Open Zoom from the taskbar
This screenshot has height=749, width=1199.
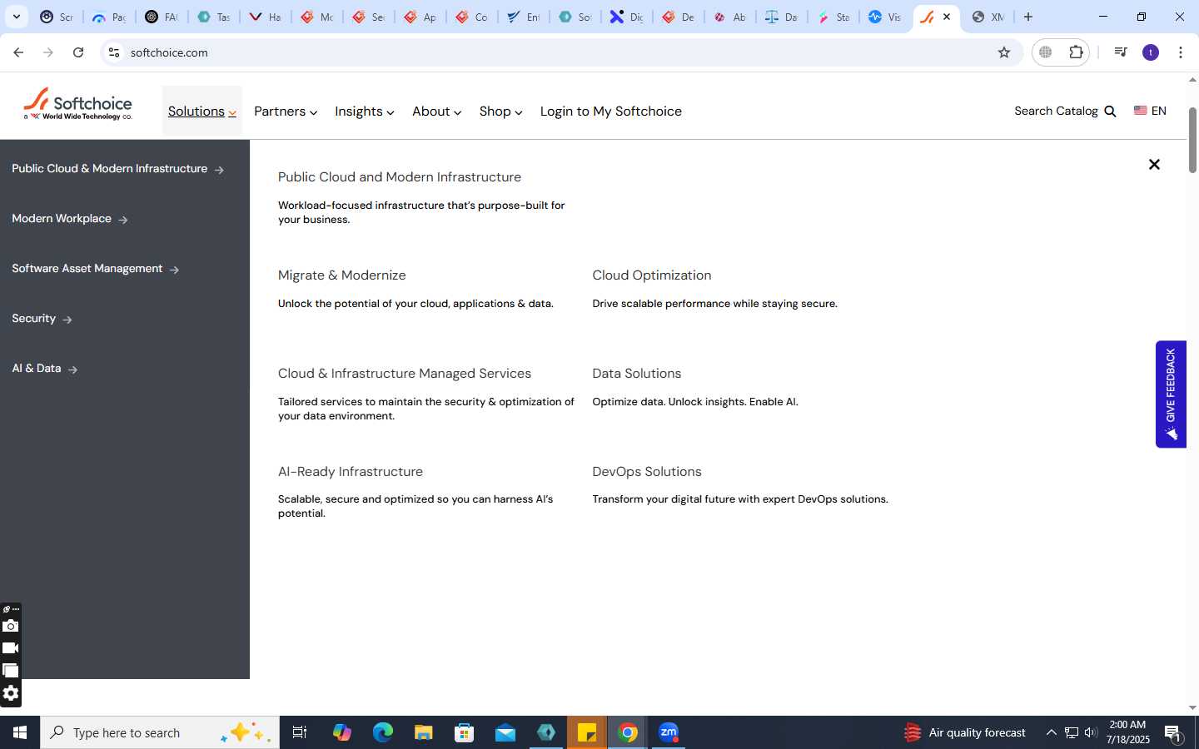click(x=669, y=732)
